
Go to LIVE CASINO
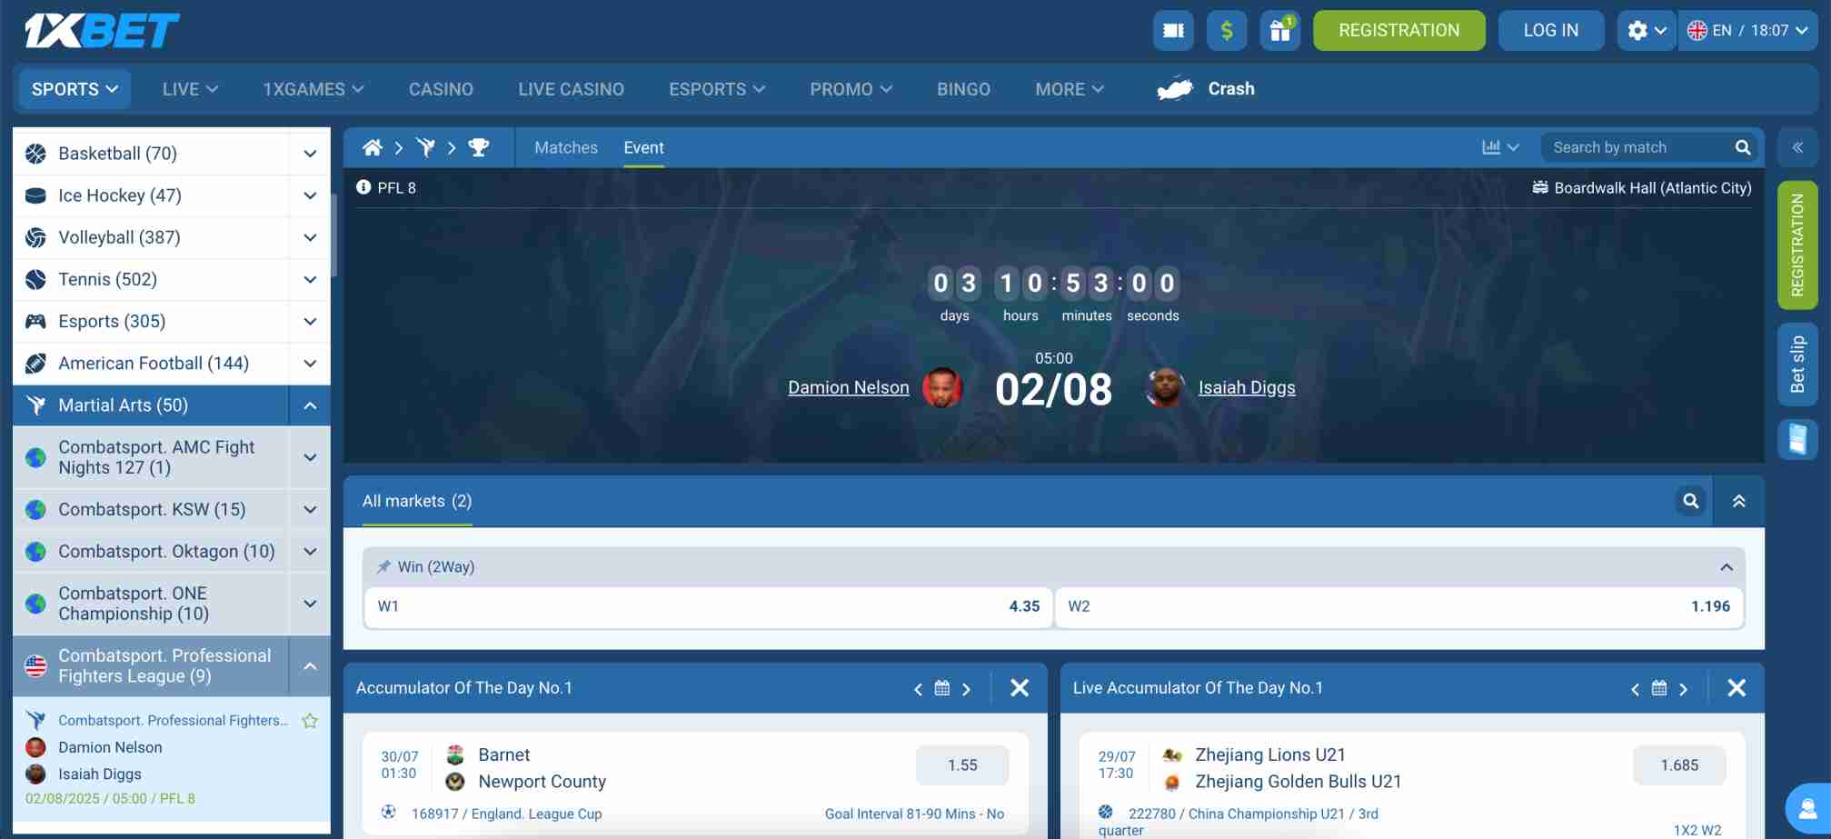click(571, 89)
